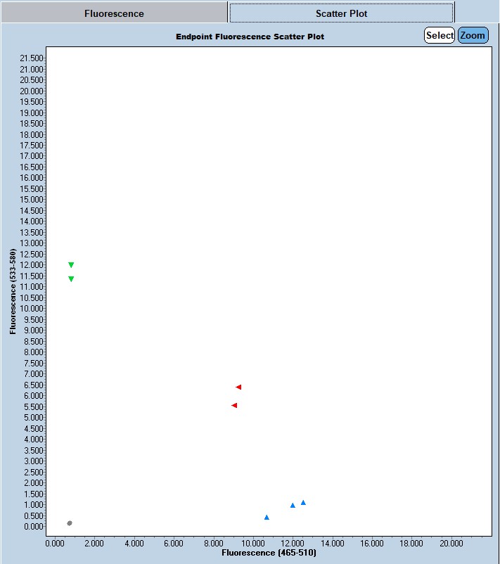Viewport: 500px width, 564px height.
Task: Click the 14.000 tick on the x-axis
Action: 333,543
